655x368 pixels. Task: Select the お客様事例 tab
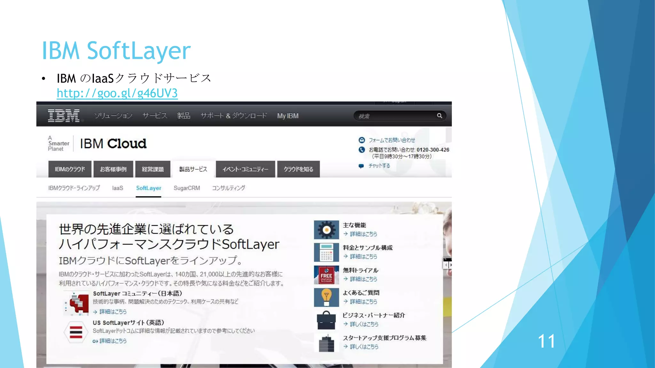pyautogui.click(x=113, y=169)
